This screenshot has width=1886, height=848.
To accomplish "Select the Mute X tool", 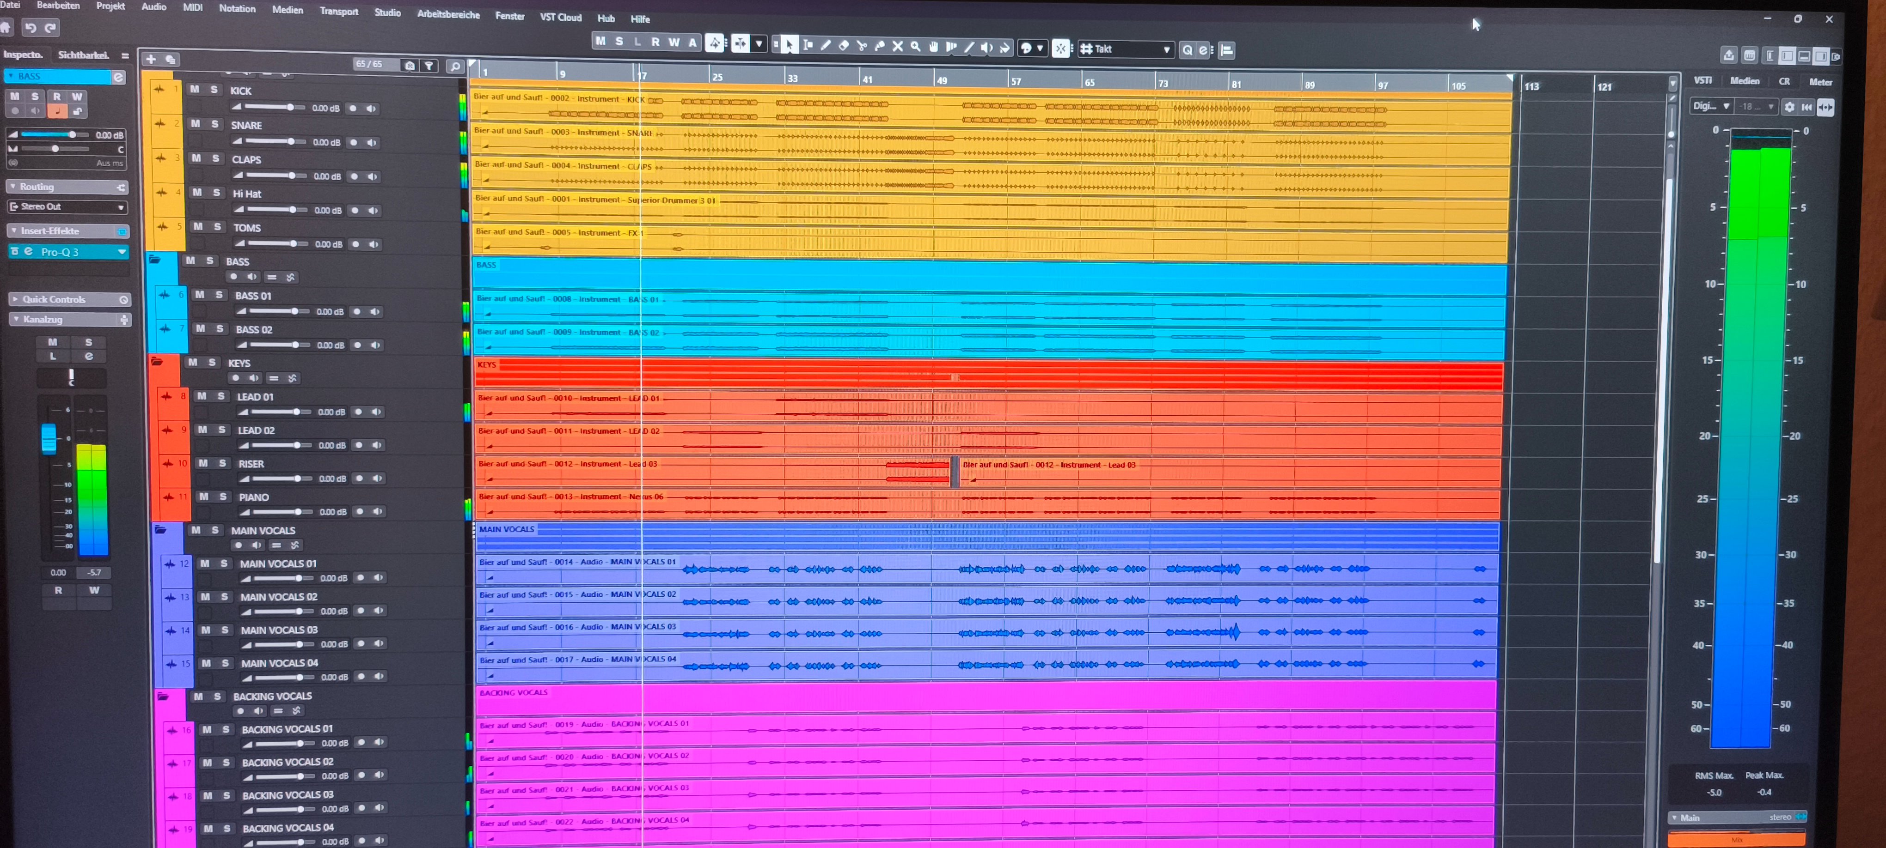I will click(898, 47).
